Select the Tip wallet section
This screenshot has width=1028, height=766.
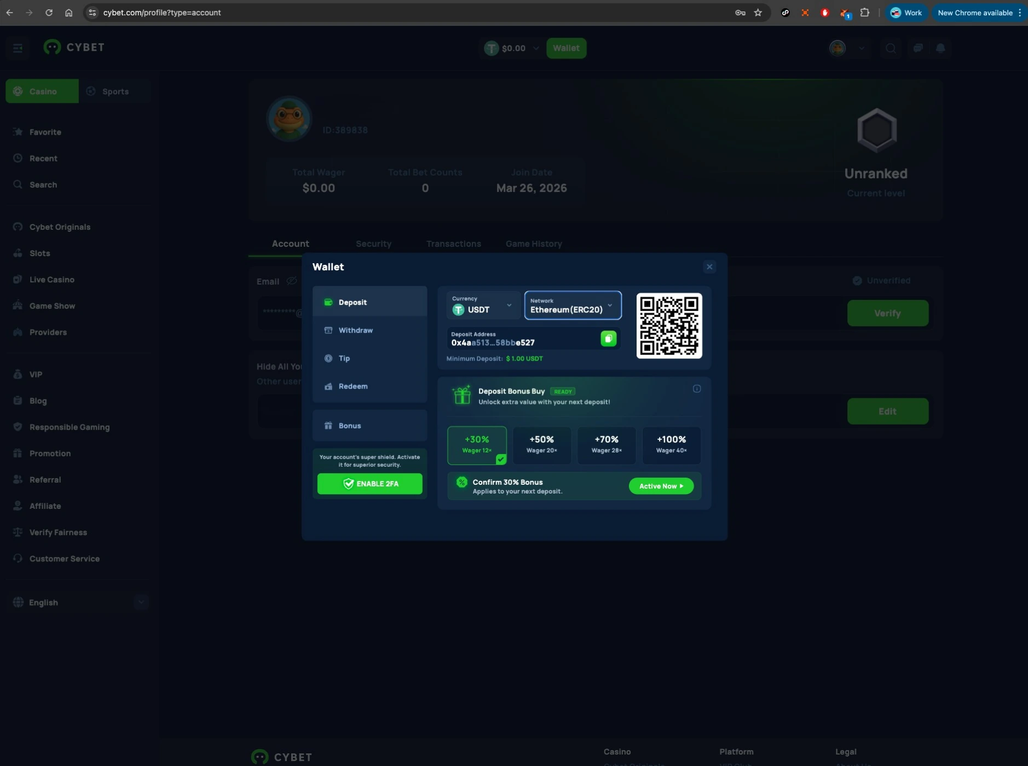coord(369,358)
